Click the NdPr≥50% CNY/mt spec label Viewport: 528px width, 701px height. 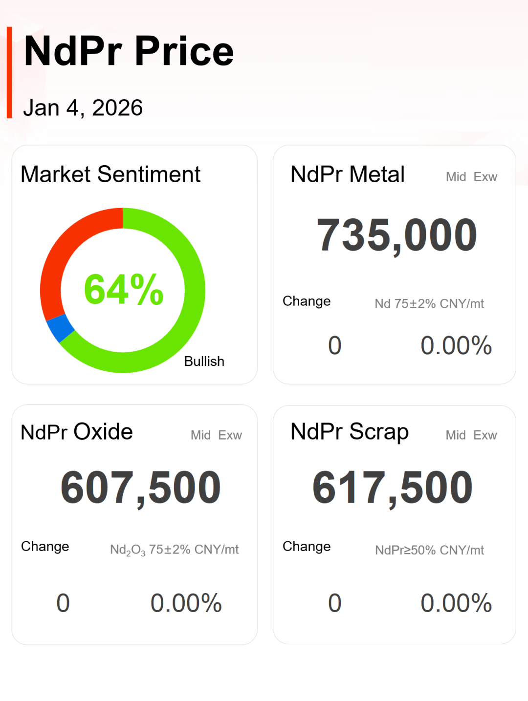point(429,551)
